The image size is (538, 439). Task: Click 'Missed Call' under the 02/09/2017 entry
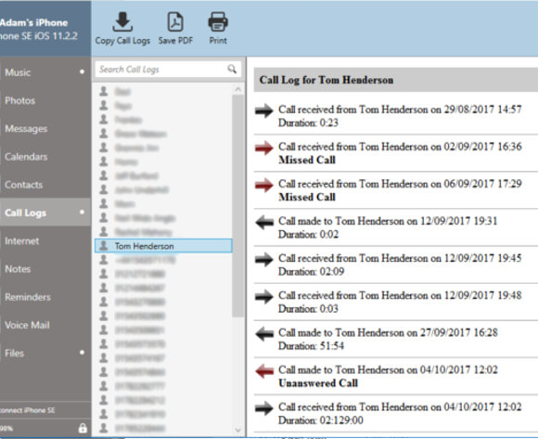pos(307,160)
